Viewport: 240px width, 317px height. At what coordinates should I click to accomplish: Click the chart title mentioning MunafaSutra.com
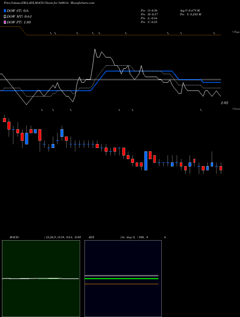pyautogui.click(x=49, y=3)
